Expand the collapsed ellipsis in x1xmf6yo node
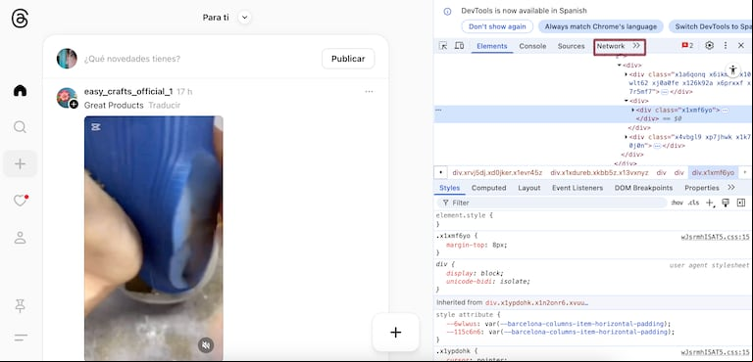The image size is (753, 362). [x=726, y=111]
